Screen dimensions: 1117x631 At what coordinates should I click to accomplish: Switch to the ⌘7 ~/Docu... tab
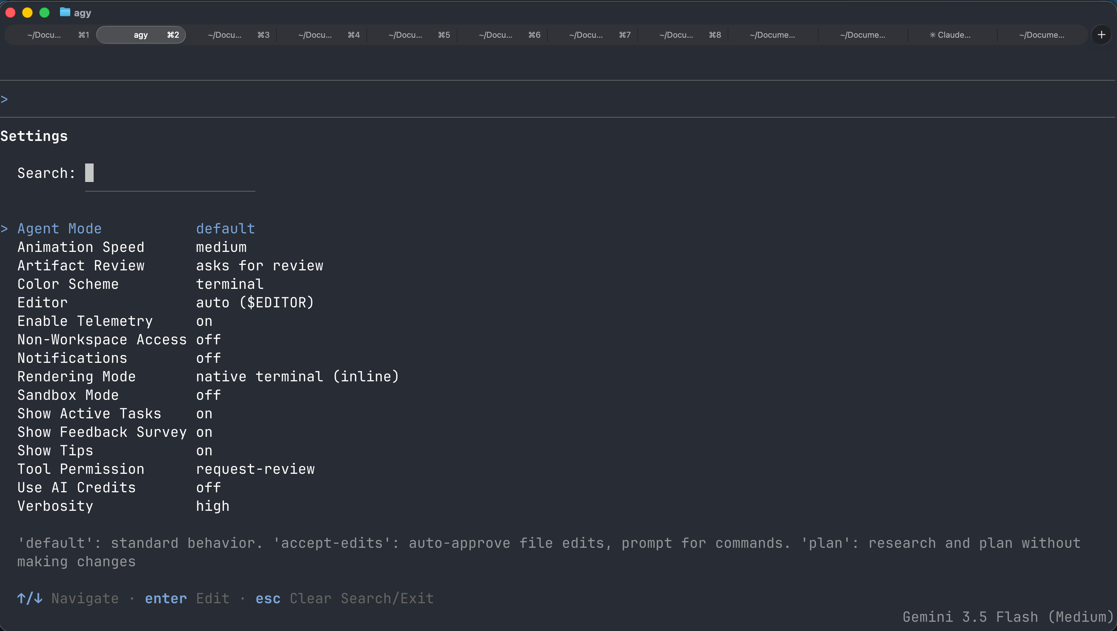(x=593, y=35)
